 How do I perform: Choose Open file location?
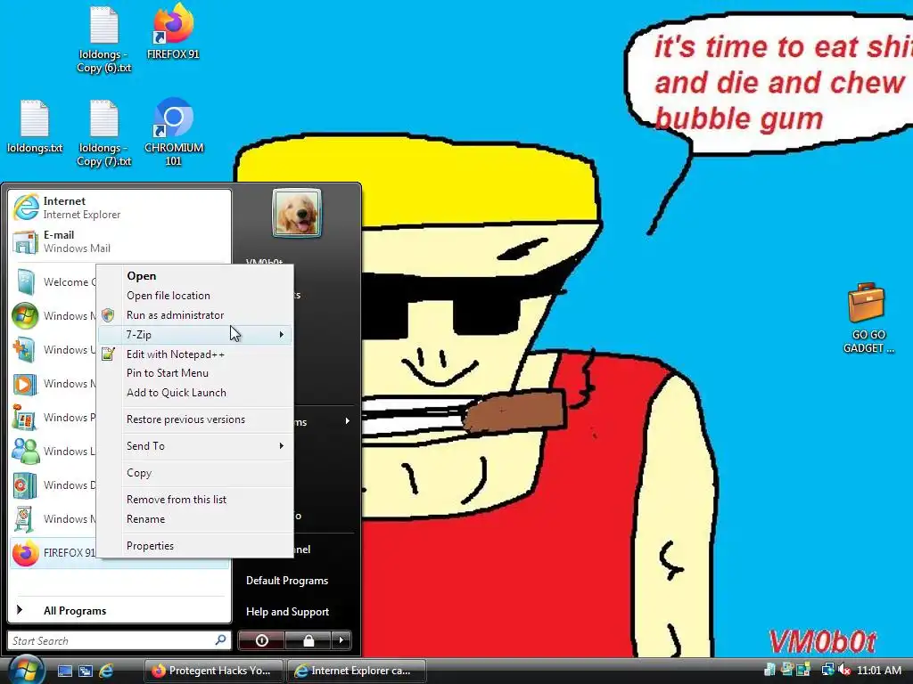[195, 296]
